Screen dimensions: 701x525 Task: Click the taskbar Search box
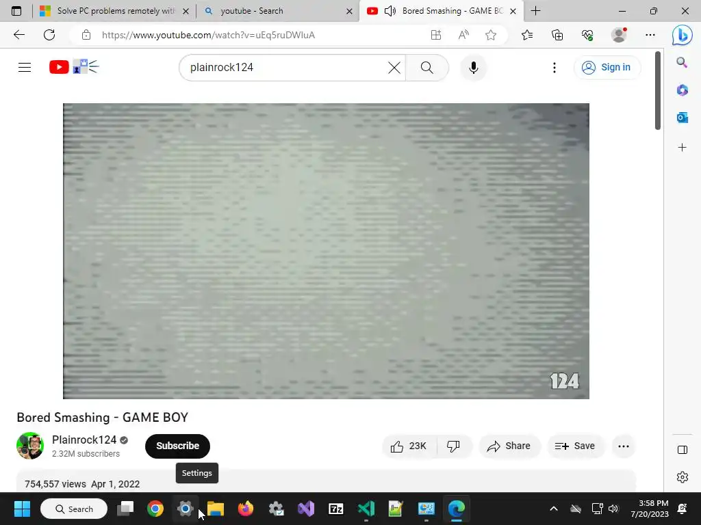(x=74, y=509)
